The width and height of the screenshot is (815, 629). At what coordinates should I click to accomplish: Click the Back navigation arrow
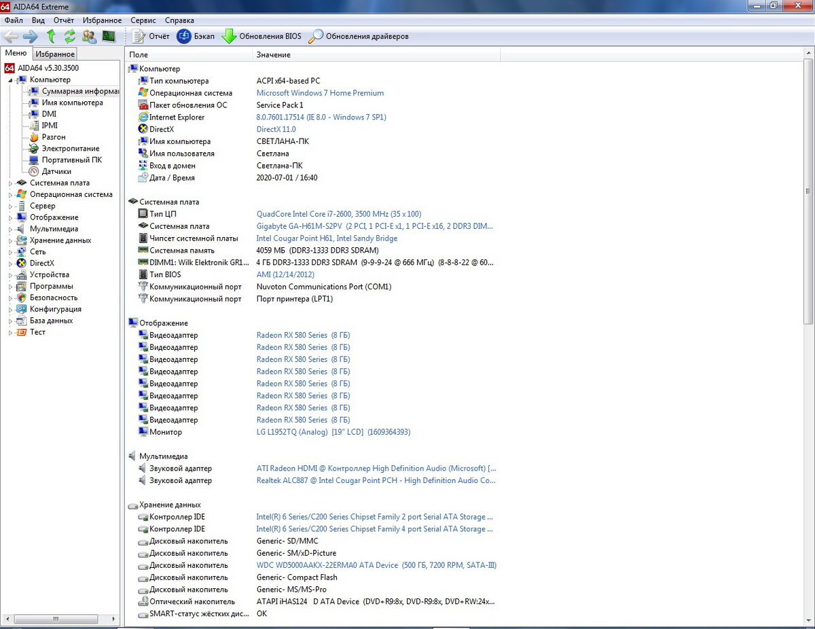coord(11,36)
